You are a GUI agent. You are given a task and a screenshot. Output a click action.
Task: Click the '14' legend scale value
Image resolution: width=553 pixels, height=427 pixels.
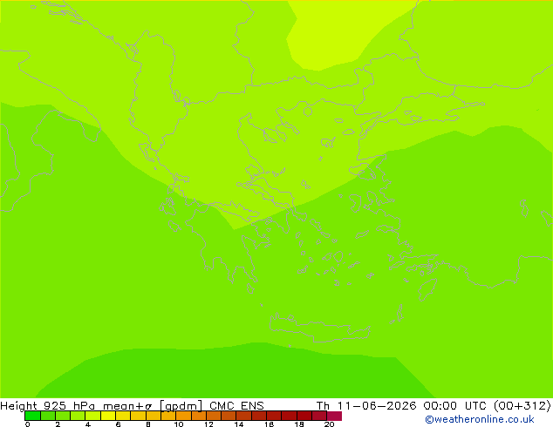pos(239,424)
